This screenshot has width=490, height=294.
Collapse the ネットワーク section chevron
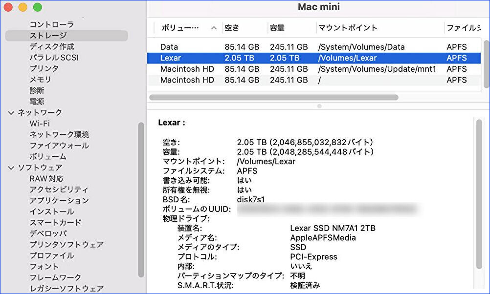click(x=11, y=113)
